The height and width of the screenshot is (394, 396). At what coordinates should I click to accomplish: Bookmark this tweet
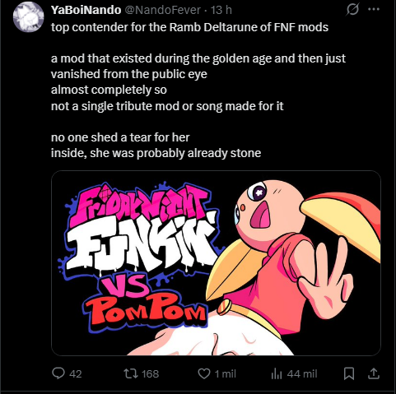click(x=349, y=373)
